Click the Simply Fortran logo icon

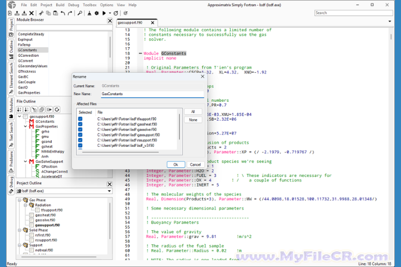coord(12,4)
